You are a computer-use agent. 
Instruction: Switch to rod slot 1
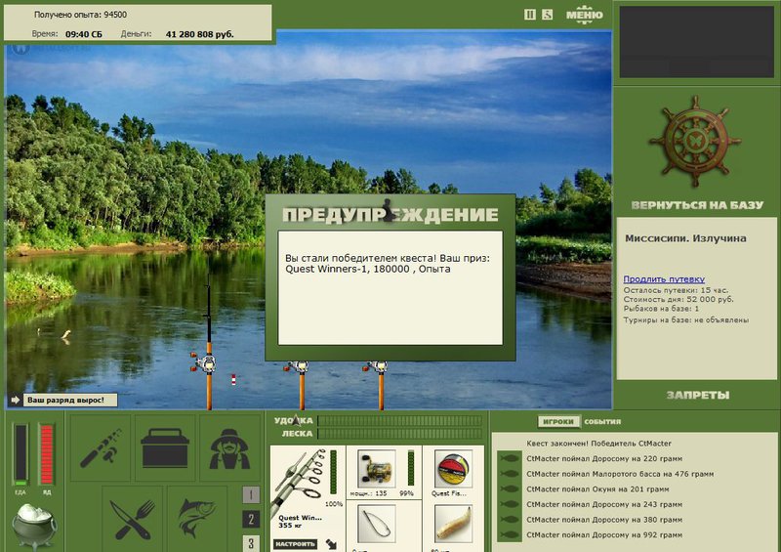click(x=251, y=495)
